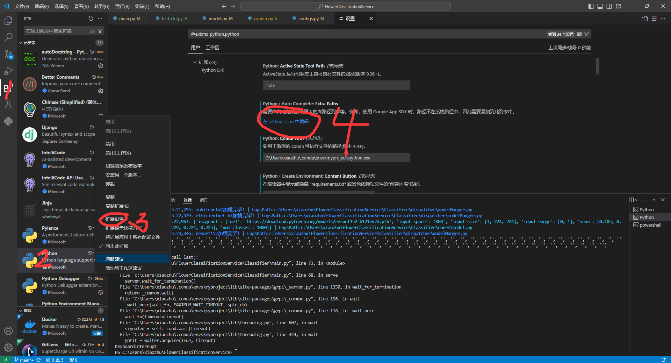Image resolution: width=671 pixels, height=363 pixels.
Task: Install the Docker extension
Action: (x=97, y=333)
